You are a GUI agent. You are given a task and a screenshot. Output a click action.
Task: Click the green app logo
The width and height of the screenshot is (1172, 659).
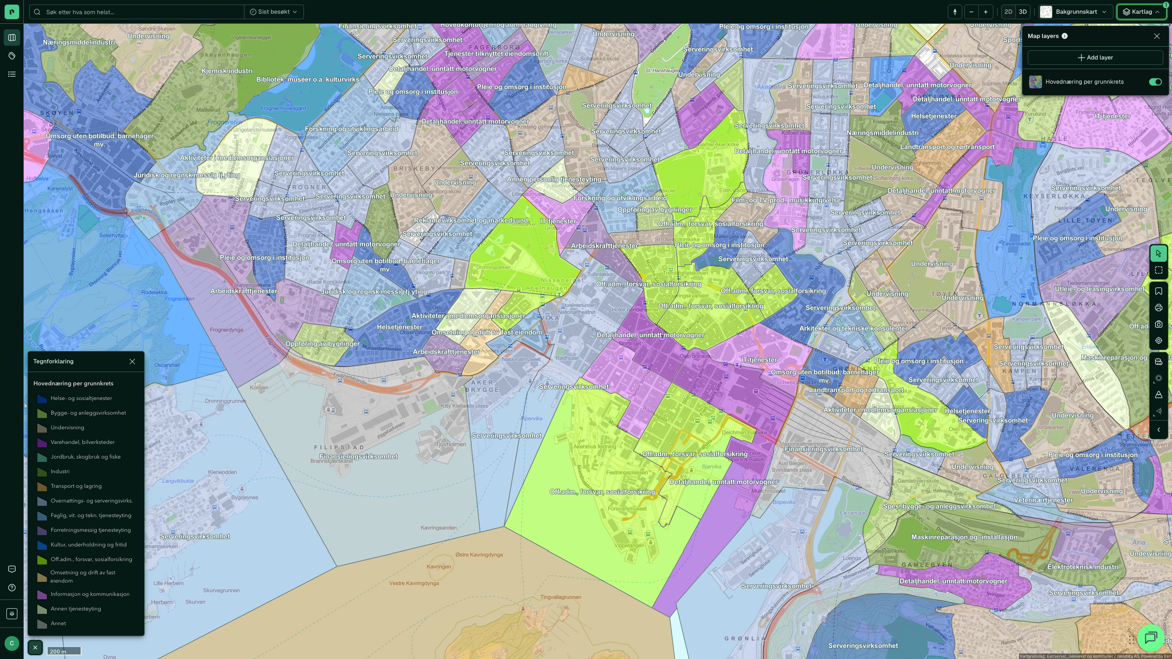[x=12, y=12]
